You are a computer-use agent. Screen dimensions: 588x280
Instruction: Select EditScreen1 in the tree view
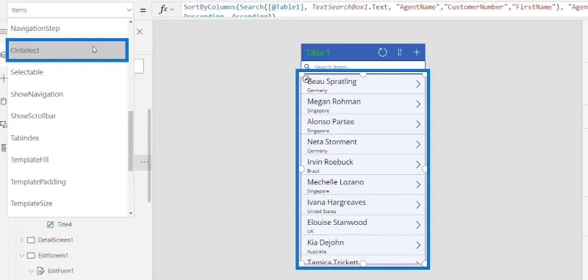(x=53, y=256)
